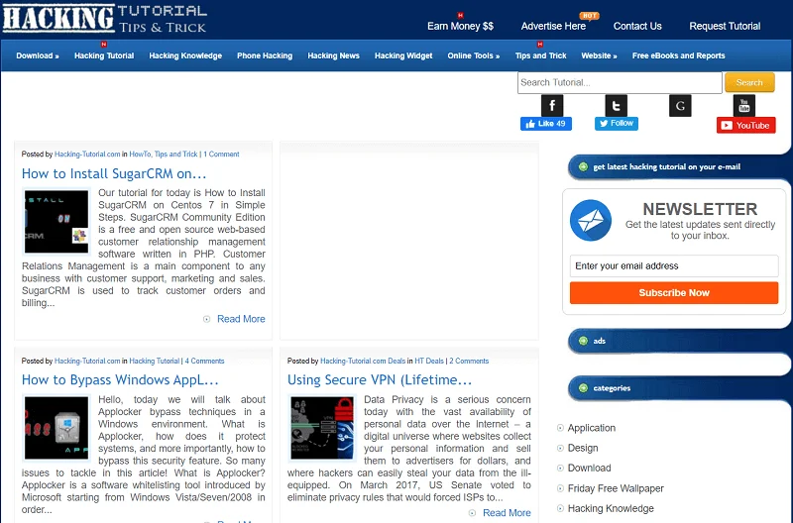Click the bullet icon beside VPN Read More
This screenshot has height=523, width=793.
473,513
